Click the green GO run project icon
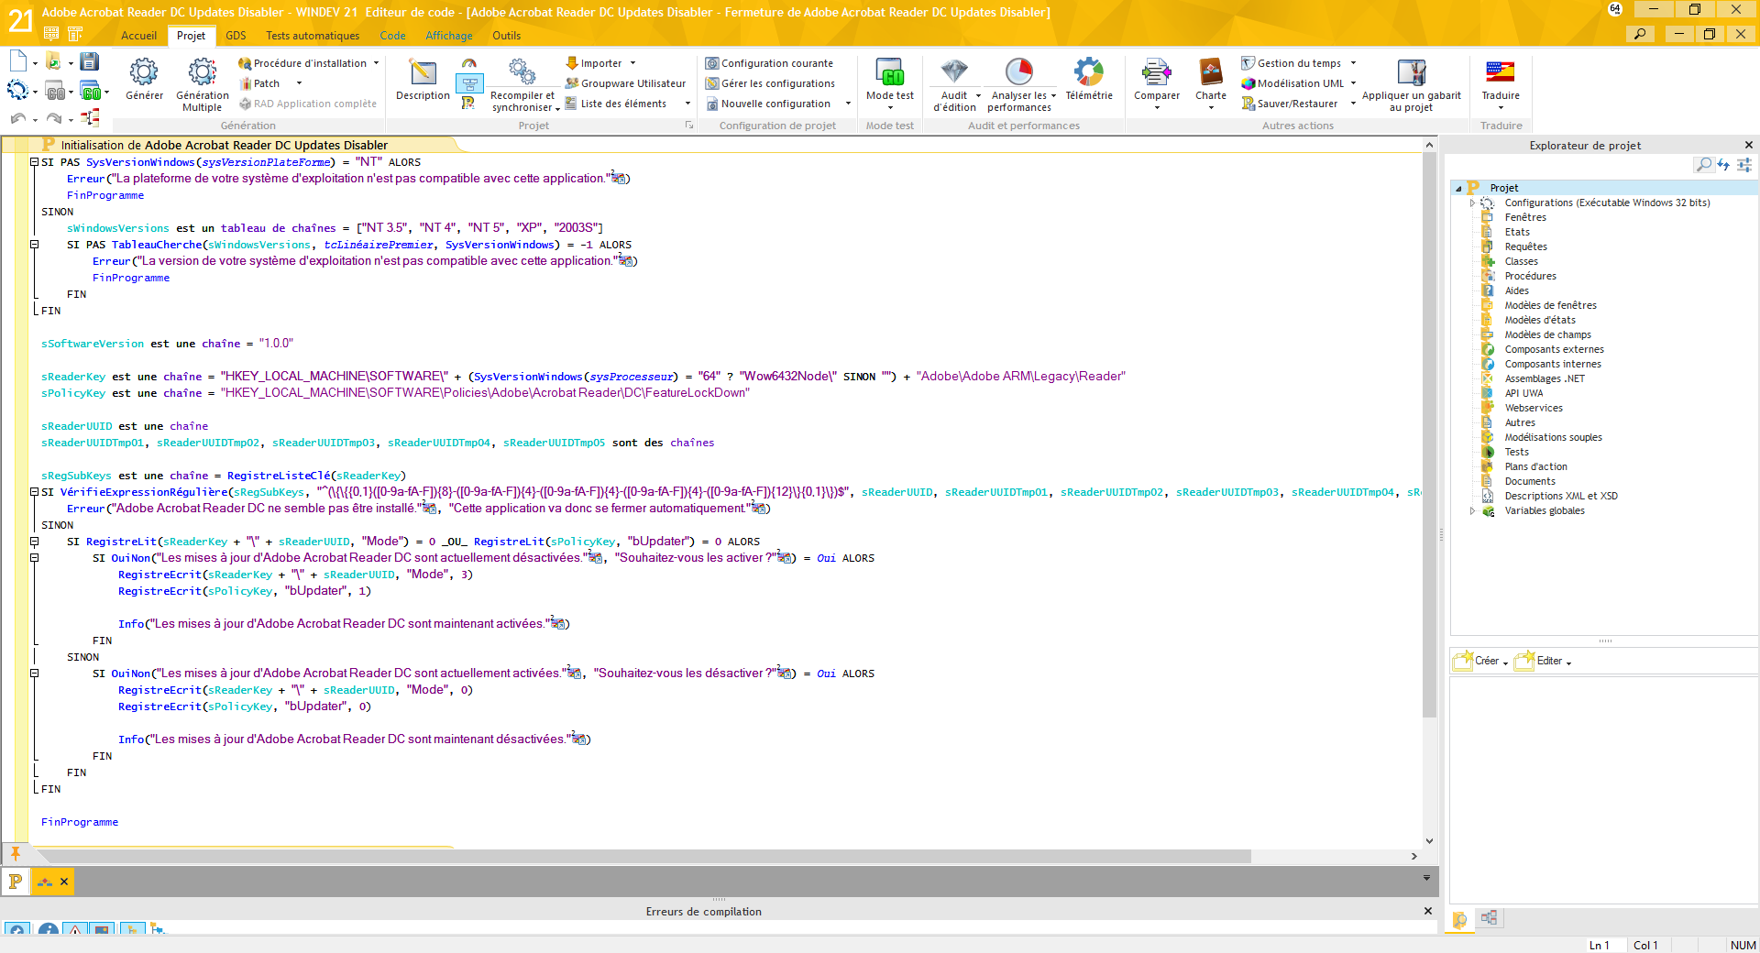 pyautogui.click(x=91, y=92)
